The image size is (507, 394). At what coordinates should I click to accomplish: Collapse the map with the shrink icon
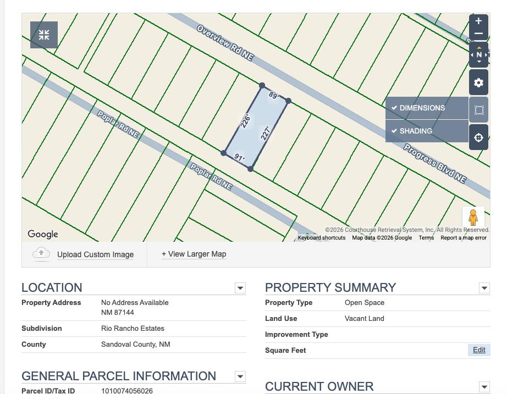(44, 35)
